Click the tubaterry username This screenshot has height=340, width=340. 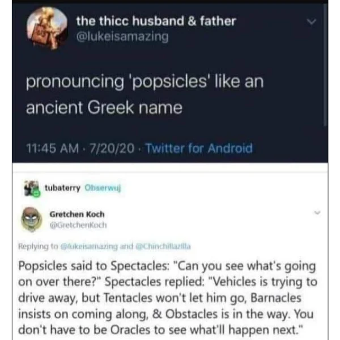click(x=62, y=188)
